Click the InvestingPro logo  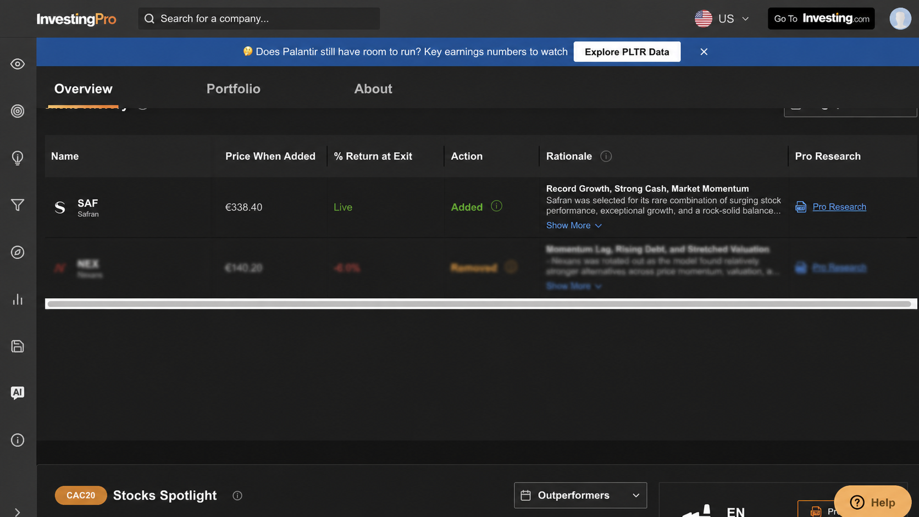pos(76,19)
